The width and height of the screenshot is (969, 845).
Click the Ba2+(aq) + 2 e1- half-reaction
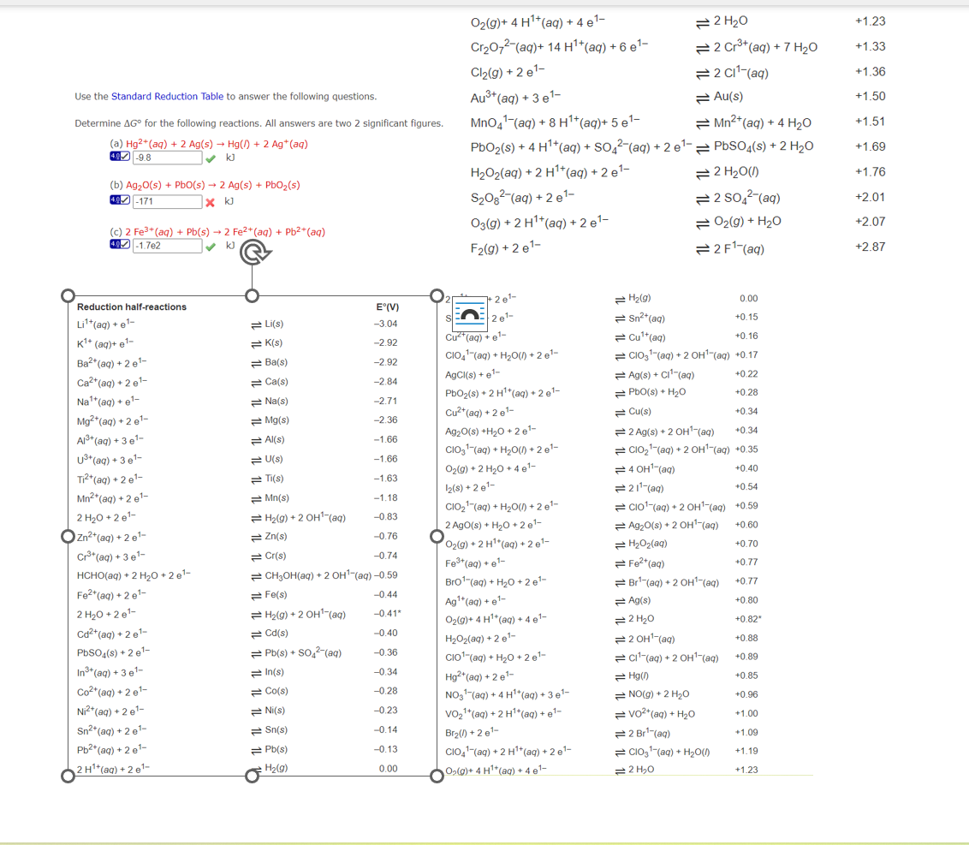[x=112, y=362]
